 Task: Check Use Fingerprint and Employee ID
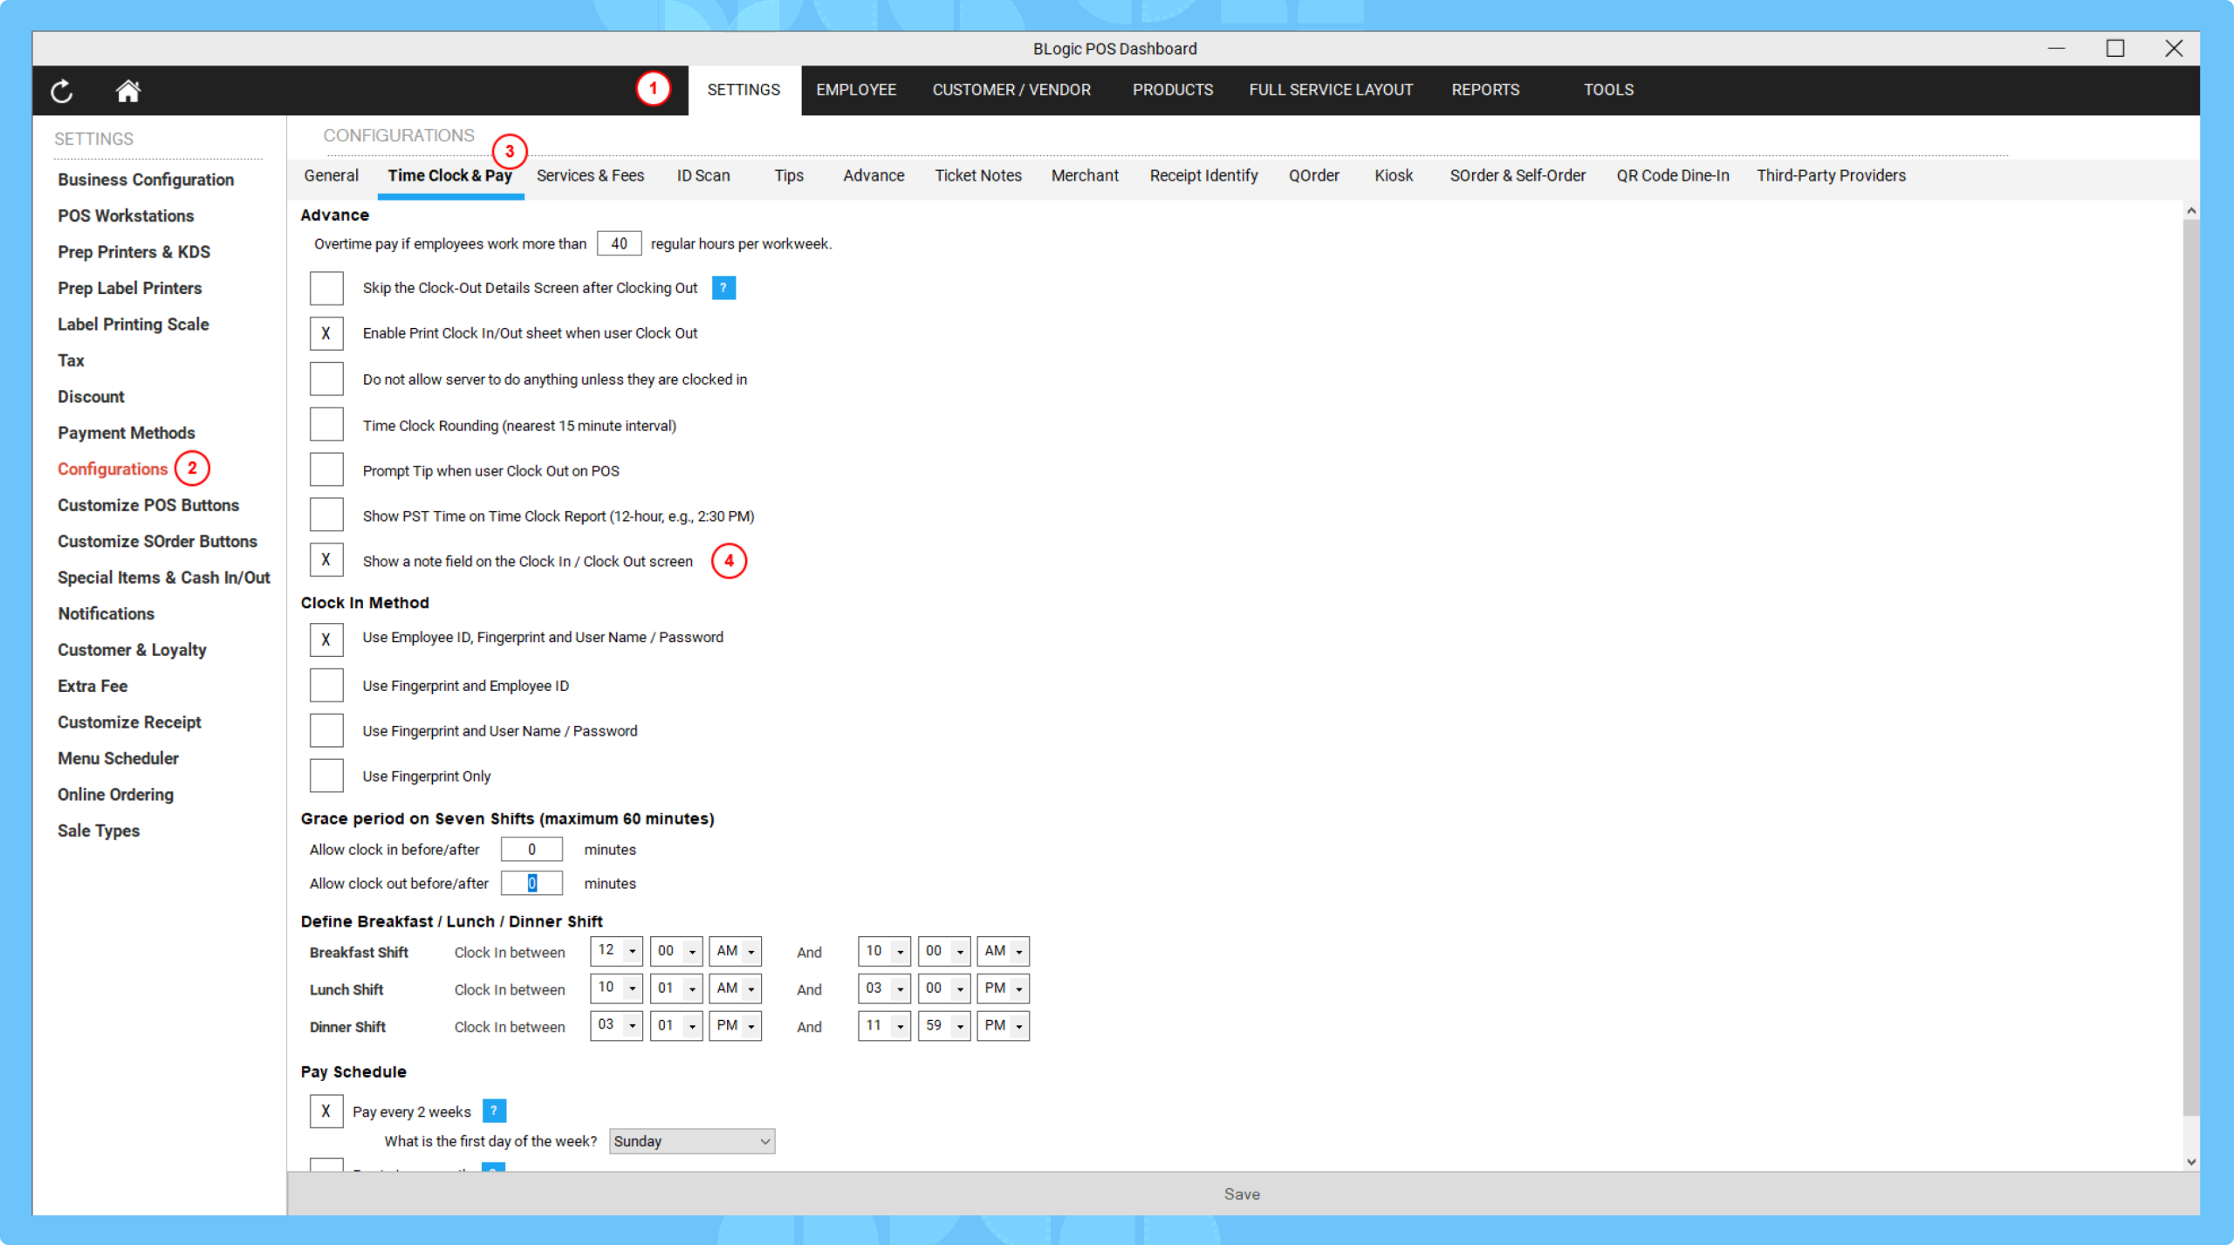pos(326,686)
